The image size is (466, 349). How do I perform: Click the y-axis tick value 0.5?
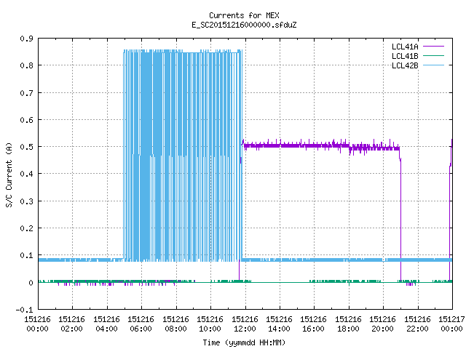(27, 147)
